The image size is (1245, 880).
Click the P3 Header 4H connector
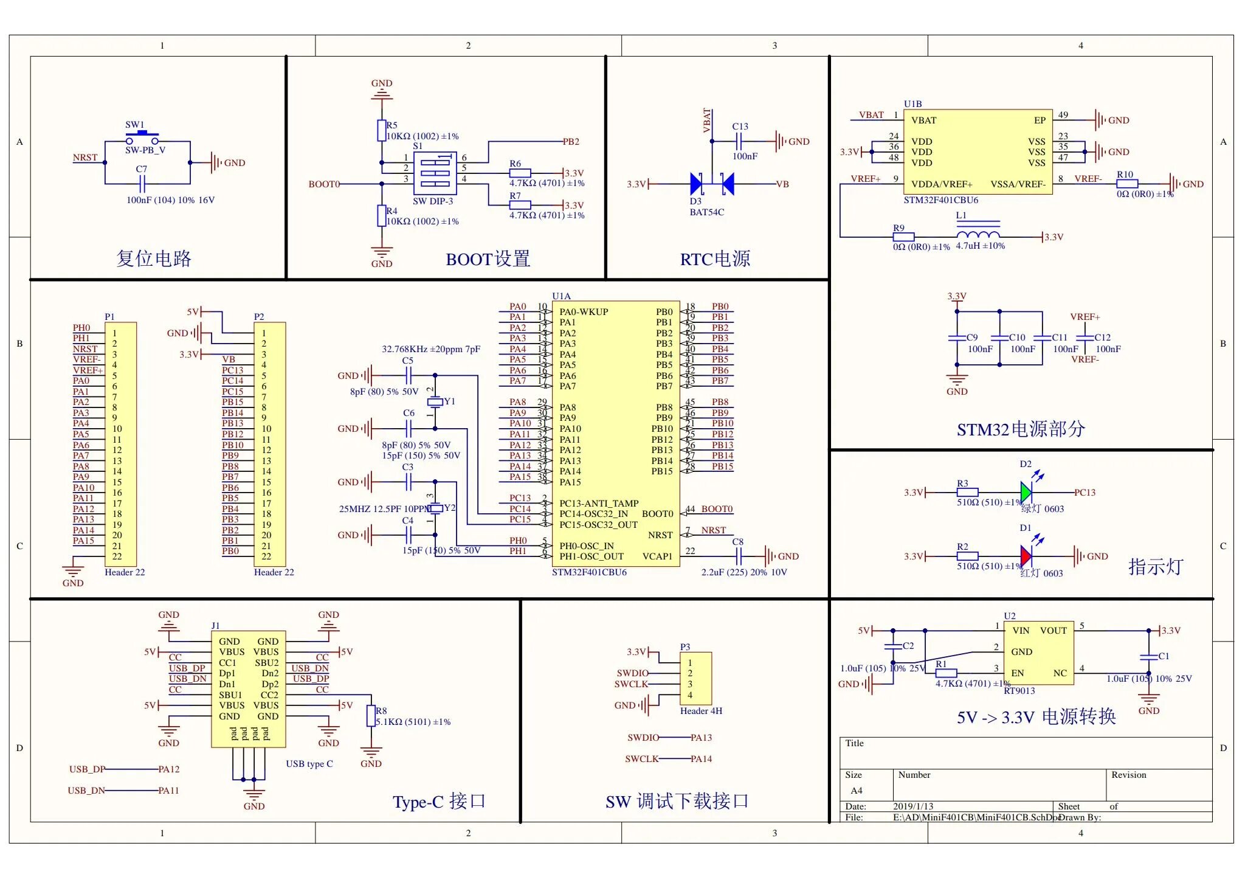[x=695, y=679]
